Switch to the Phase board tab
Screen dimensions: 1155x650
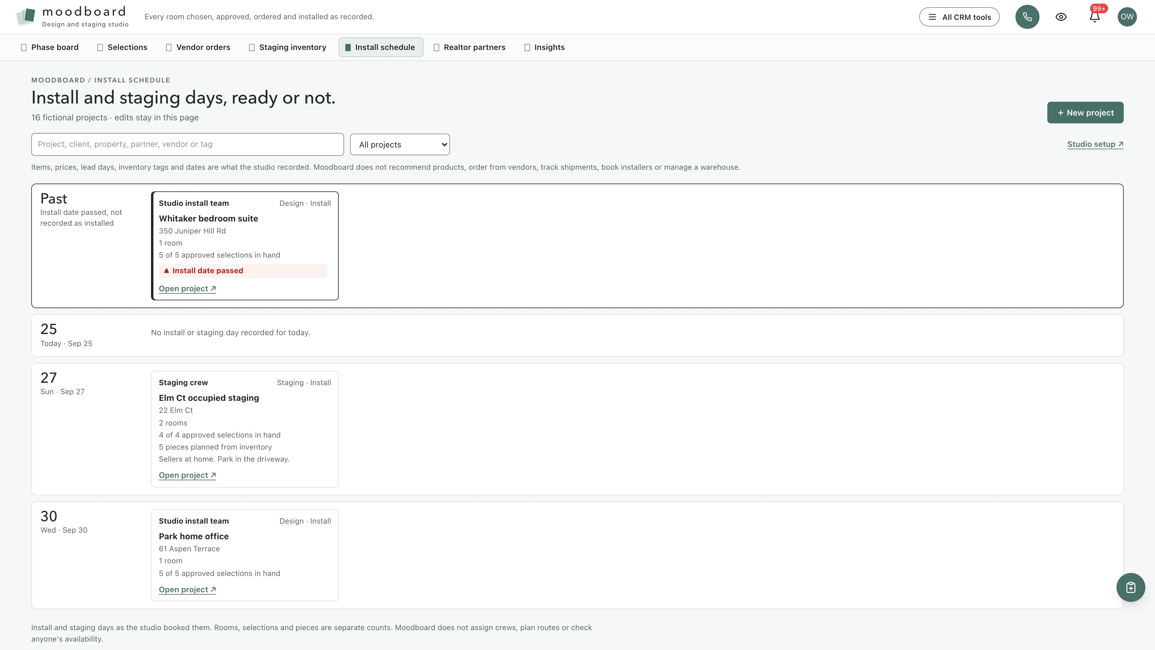point(49,47)
